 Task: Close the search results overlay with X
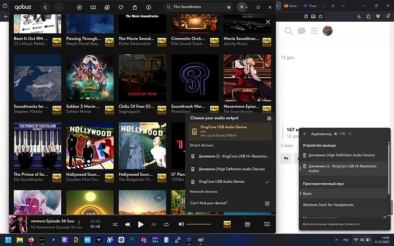268,22
